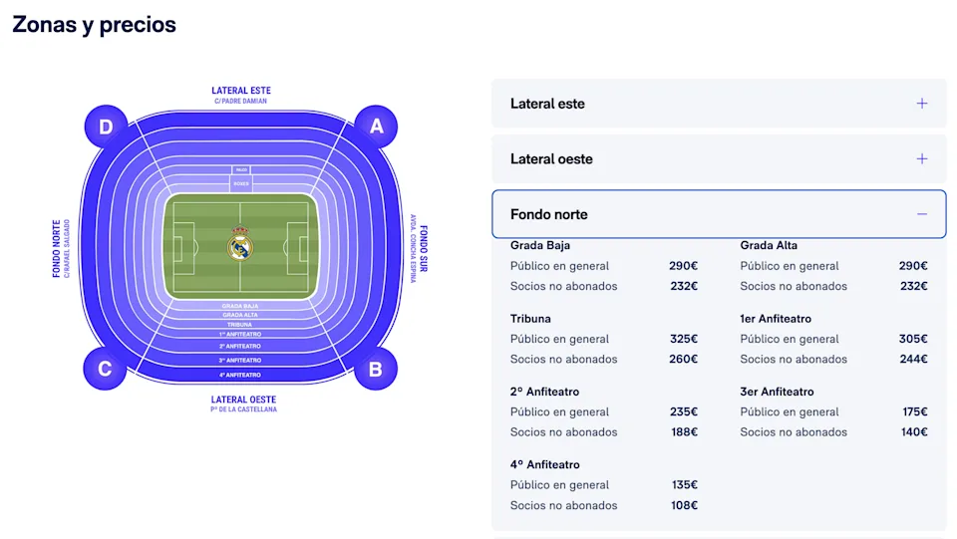
Task: Click the Fondo norte section title
Action: point(549,214)
